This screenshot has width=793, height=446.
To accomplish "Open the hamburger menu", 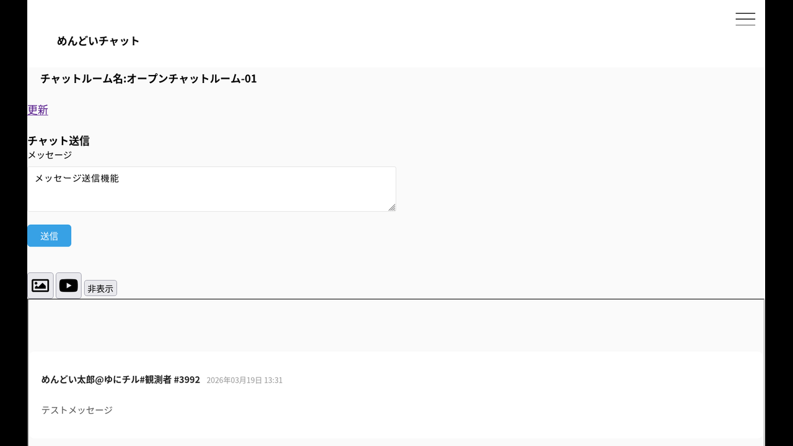I will tap(745, 19).
